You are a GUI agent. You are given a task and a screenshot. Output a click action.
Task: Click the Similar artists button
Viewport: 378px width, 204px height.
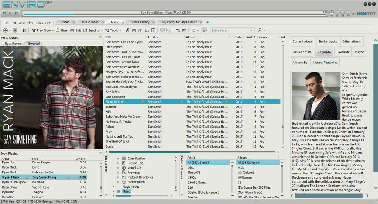[x=302, y=52]
